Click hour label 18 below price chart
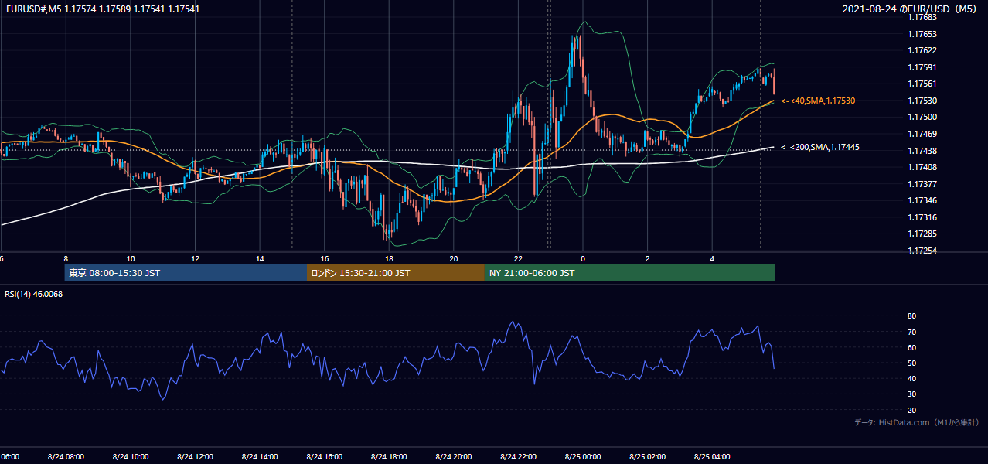Viewport: 988px width, 464px height. pyautogui.click(x=389, y=259)
